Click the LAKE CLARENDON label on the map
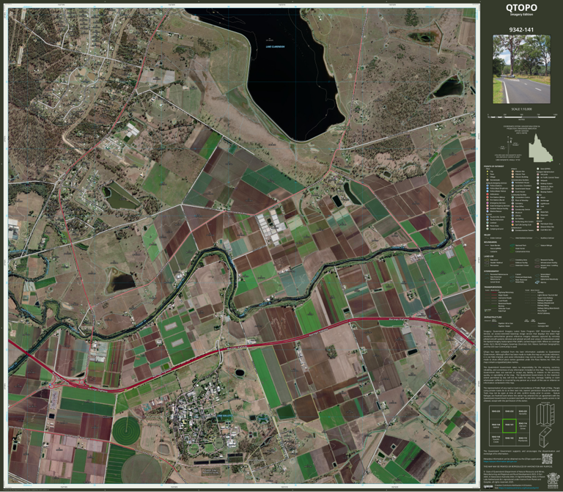This screenshot has height=492, width=563. 275,47
